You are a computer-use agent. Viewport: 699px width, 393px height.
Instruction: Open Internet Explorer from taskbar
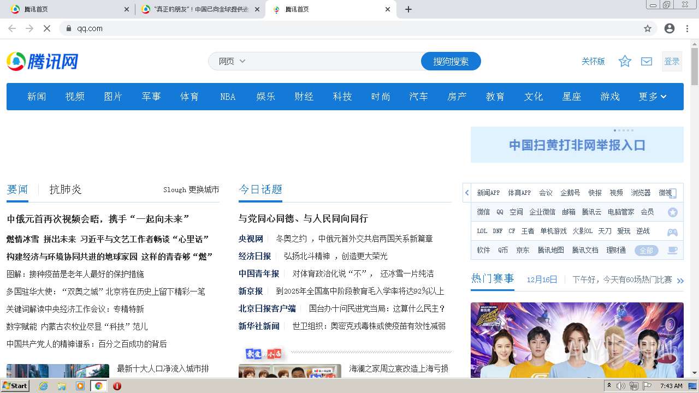[x=43, y=386]
